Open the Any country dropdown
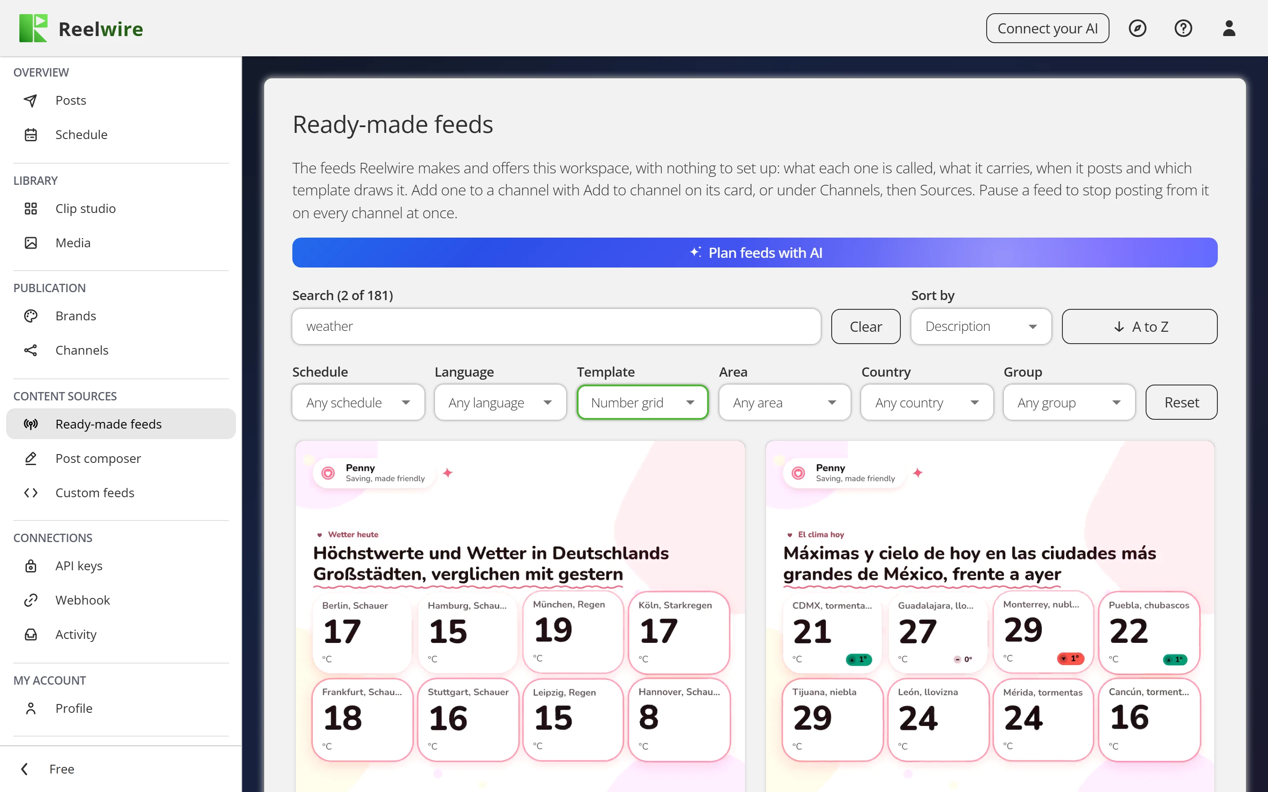Viewport: 1268px width, 792px height. click(927, 402)
